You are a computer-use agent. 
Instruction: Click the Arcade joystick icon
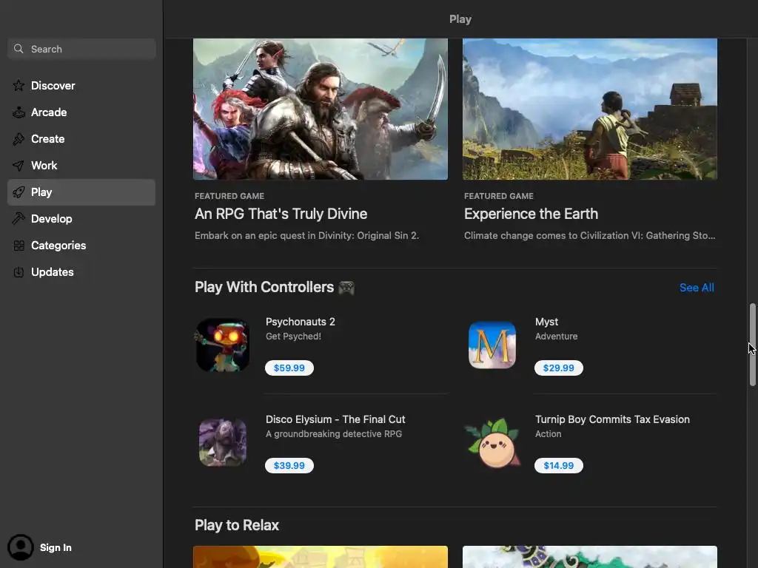(19, 112)
